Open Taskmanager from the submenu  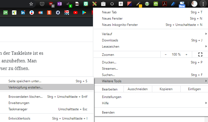[47, 109]
